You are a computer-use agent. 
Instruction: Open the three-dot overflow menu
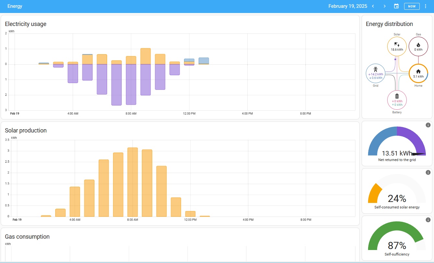coord(426,6)
